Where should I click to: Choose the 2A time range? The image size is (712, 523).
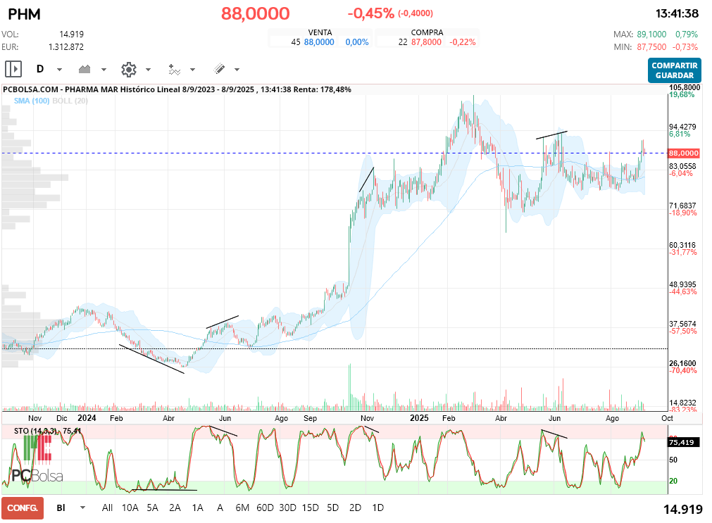click(175, 508)
